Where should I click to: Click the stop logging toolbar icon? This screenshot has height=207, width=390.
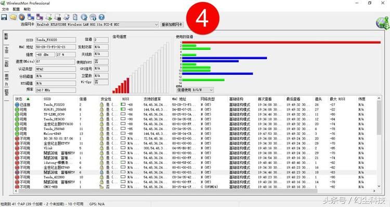click(x=58, y=17)
